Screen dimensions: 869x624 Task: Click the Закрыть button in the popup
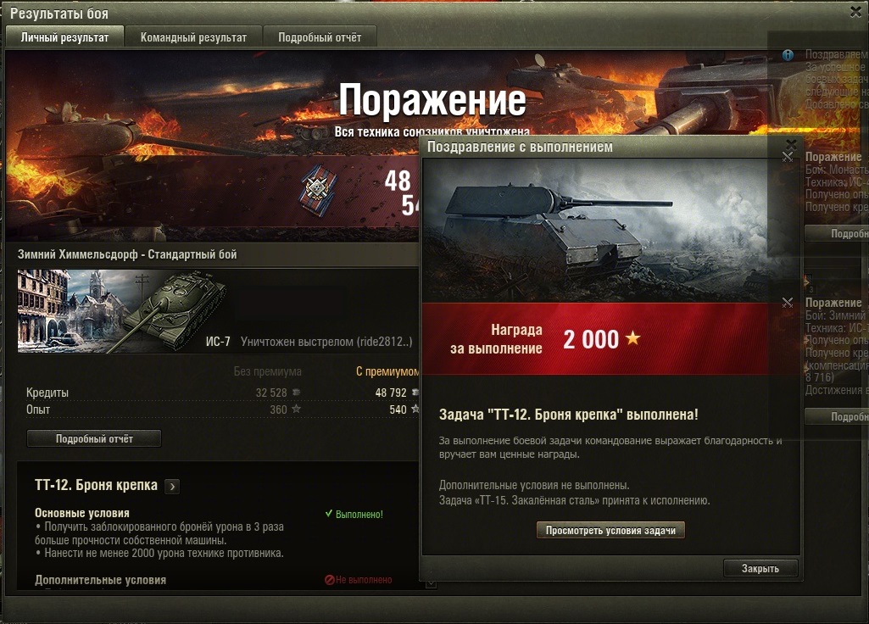tap(760, 569)
